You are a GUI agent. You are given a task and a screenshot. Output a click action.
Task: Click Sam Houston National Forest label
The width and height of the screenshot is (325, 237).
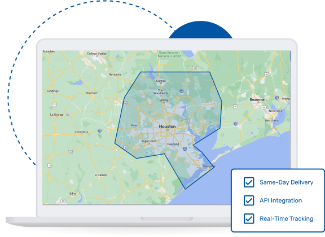click(169, 54)
